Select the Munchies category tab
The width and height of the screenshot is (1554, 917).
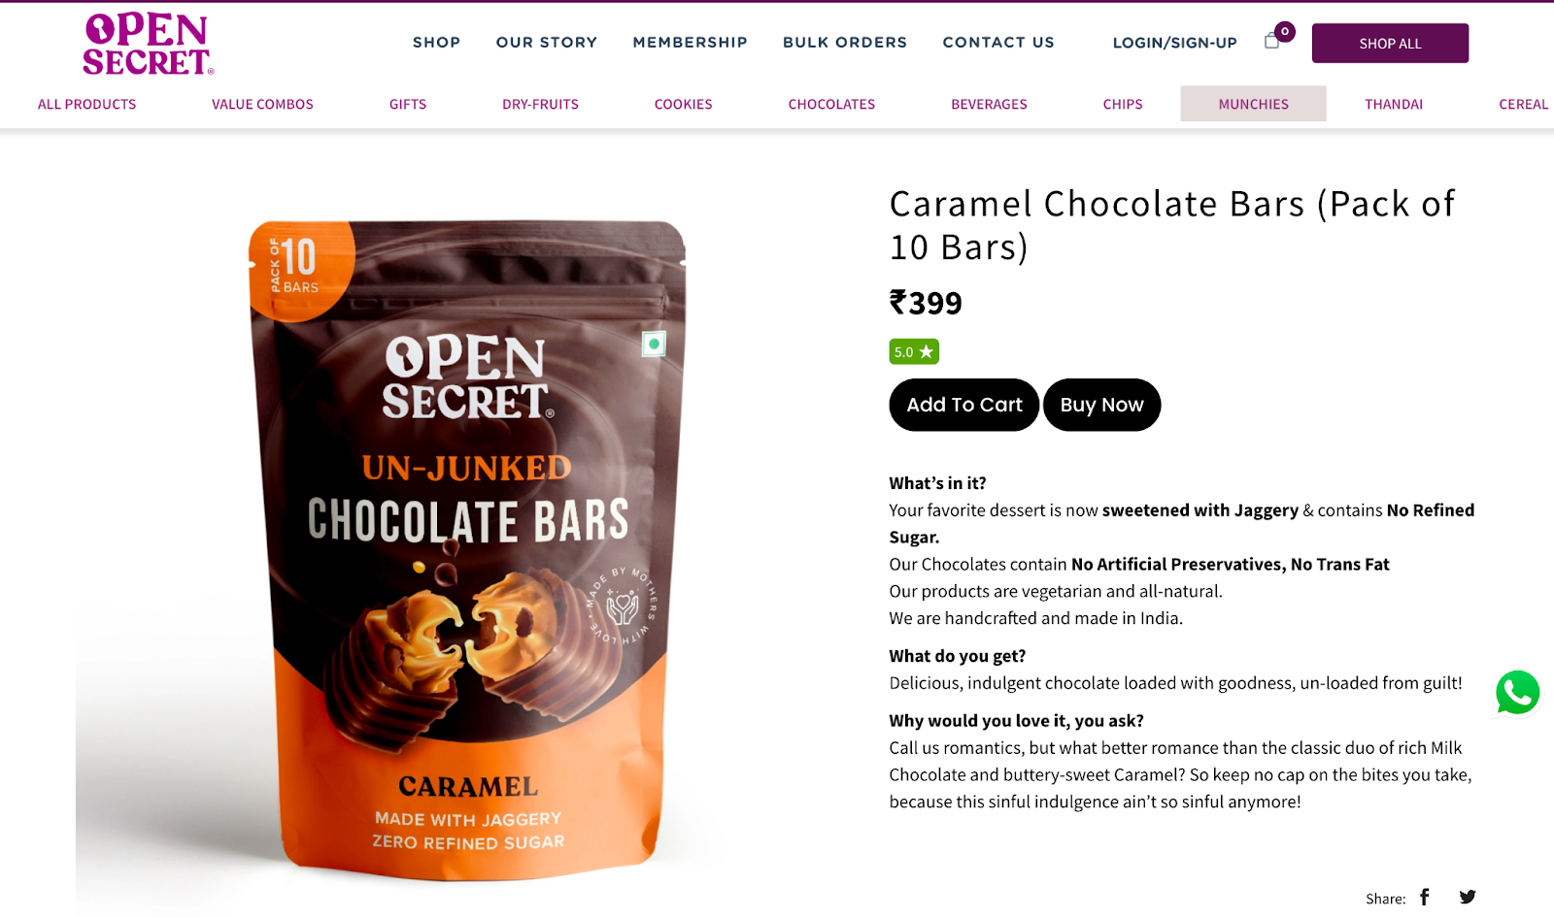point(1254,104)
